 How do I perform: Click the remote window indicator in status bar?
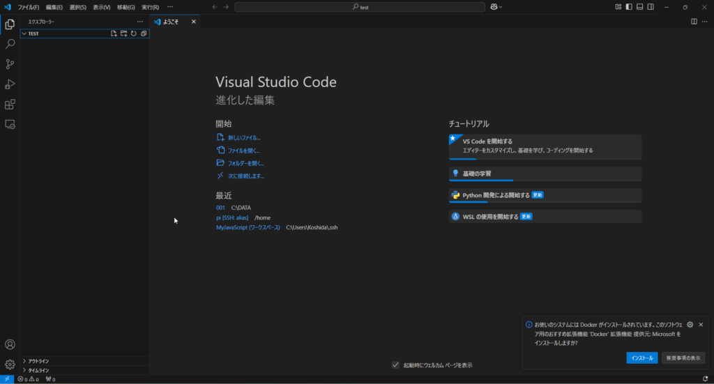coord(7,379)
